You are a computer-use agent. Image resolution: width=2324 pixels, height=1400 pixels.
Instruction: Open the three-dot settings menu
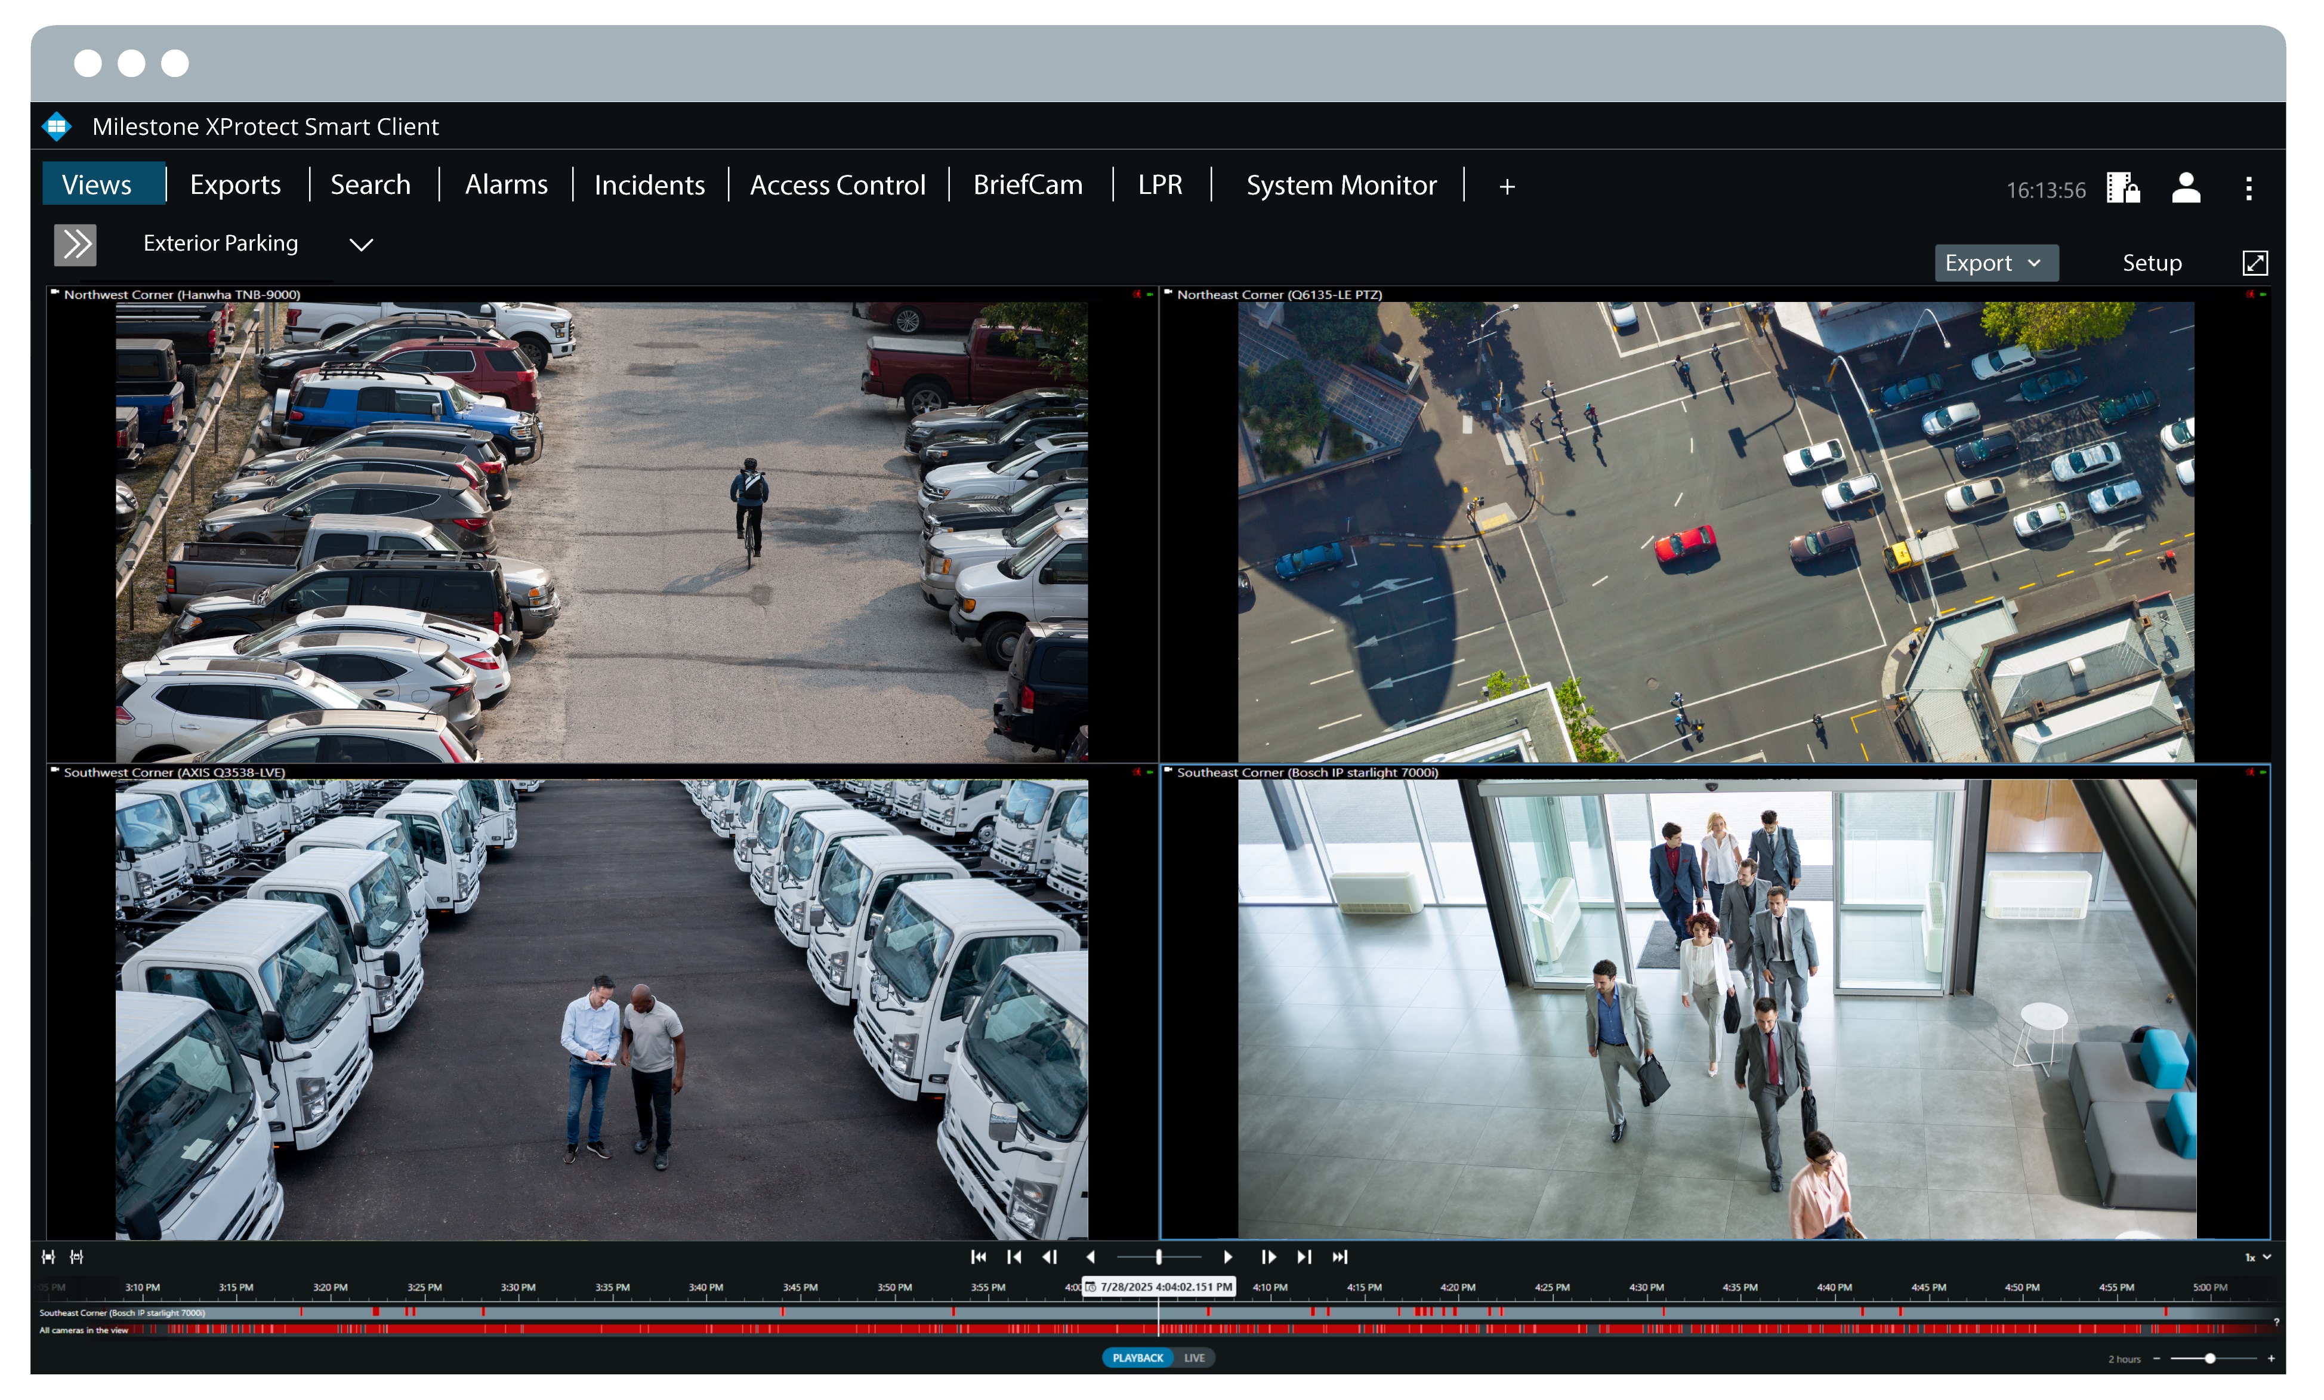(2249, 189)
